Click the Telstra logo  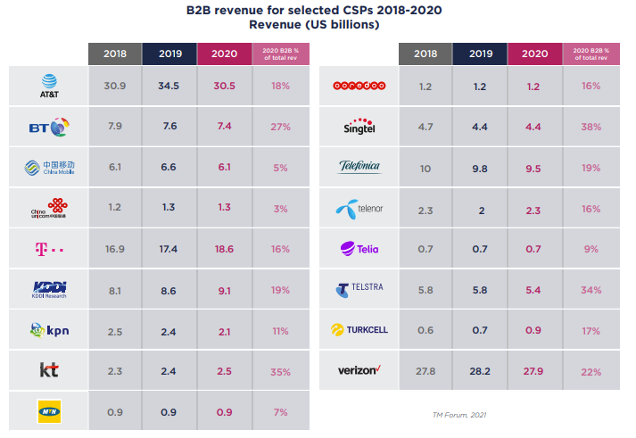click(x=359, y=290)
